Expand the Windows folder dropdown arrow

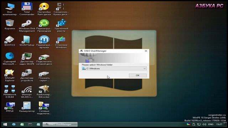[145, 69]
